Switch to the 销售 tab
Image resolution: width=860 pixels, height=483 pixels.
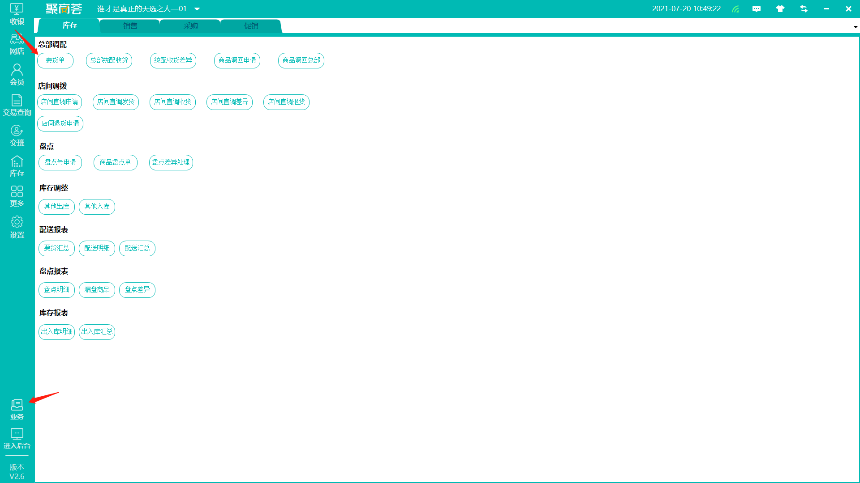[x=130, y=26]
